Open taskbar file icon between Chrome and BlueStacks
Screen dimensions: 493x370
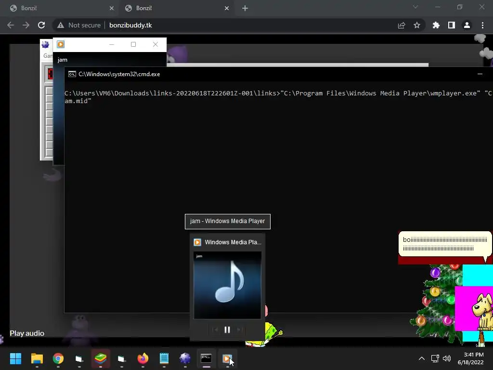click(79, 358)
